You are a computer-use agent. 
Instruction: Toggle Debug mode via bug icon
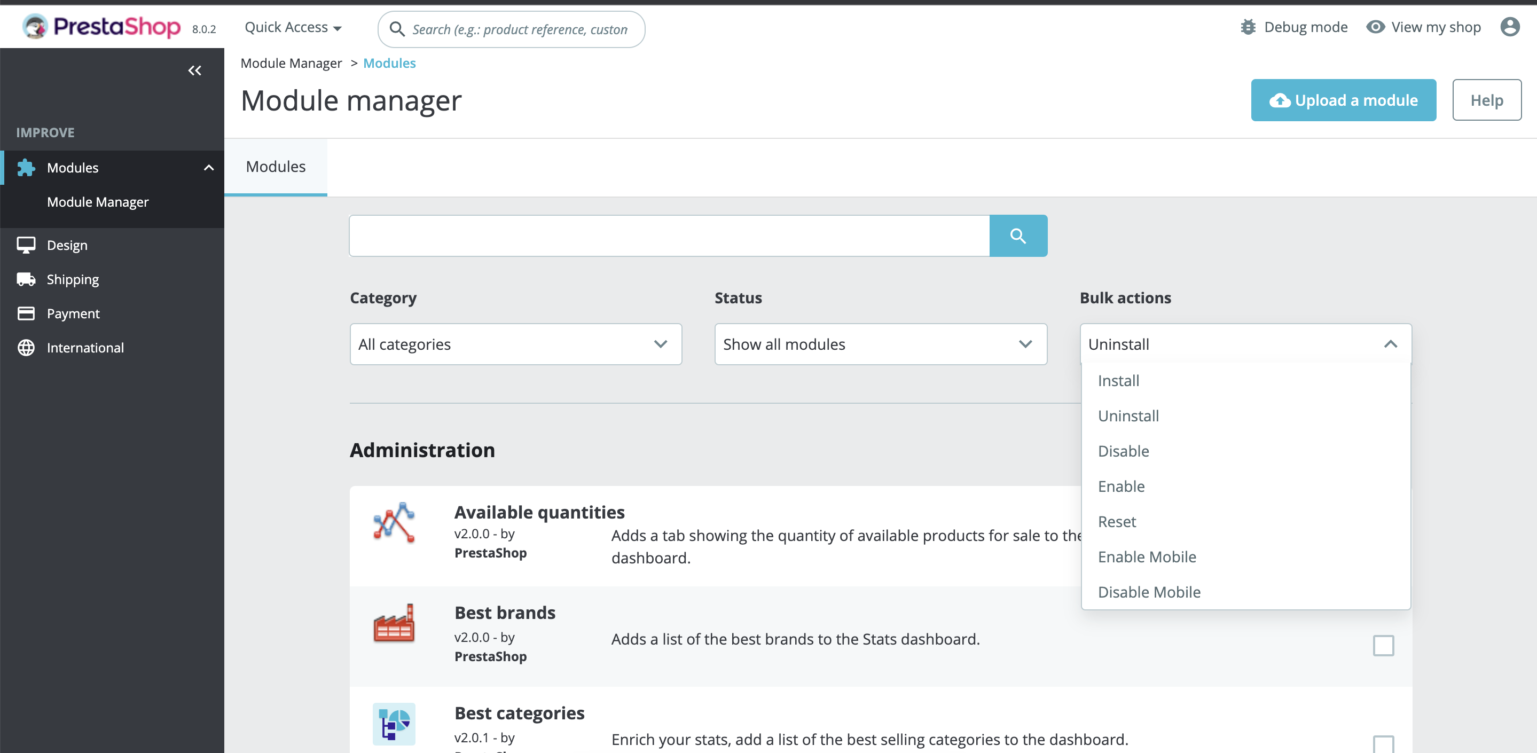[1249, 27]
